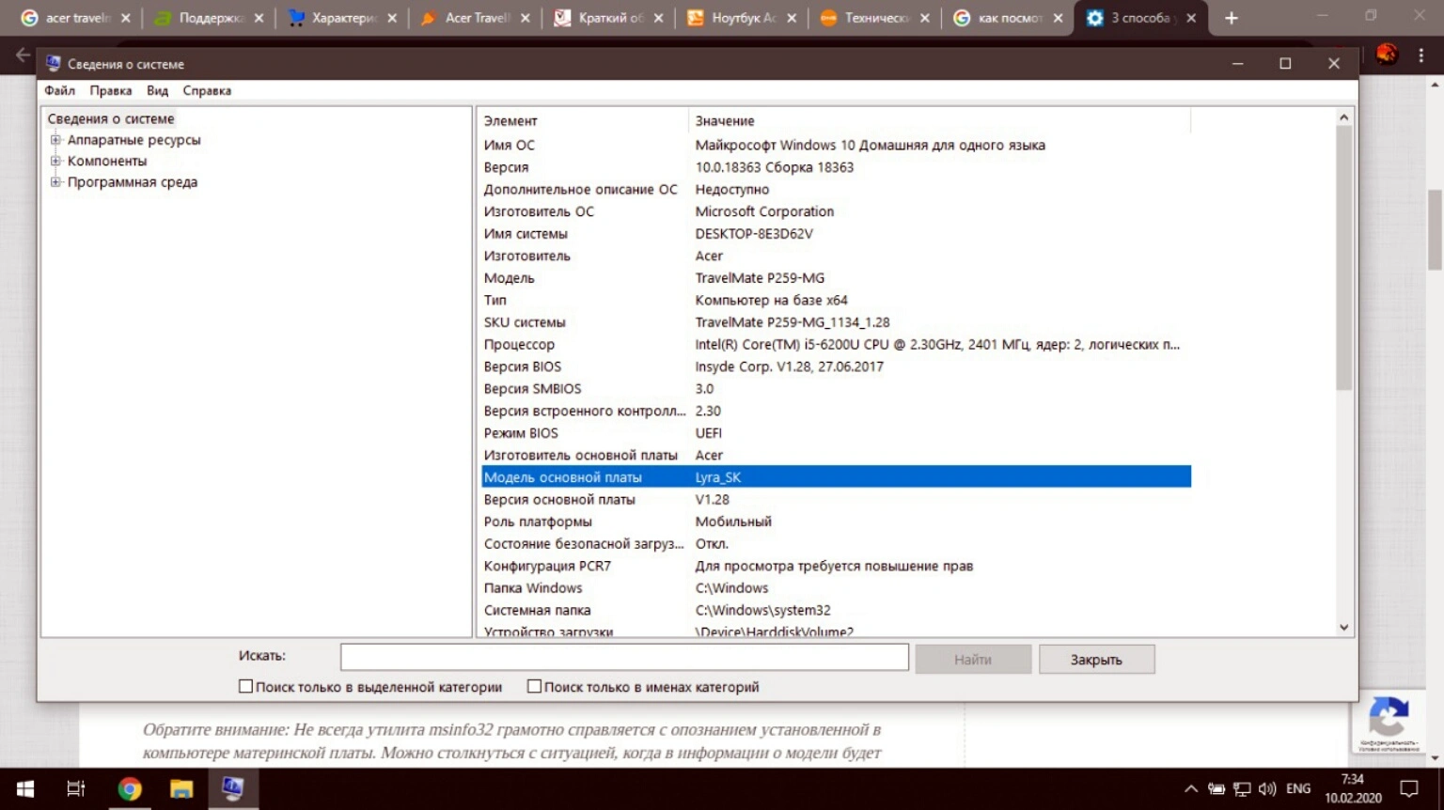Screen dimensions: 1444x810
Task: Close the 'Краткий об' Chrome tab
Action: 658,18
